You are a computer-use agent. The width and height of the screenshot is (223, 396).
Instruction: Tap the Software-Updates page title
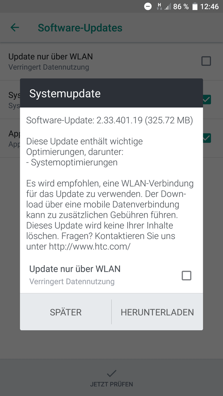(x=80, y=28)
